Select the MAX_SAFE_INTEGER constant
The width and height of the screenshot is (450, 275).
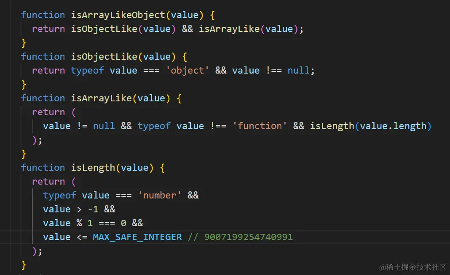tap(137, 237)
